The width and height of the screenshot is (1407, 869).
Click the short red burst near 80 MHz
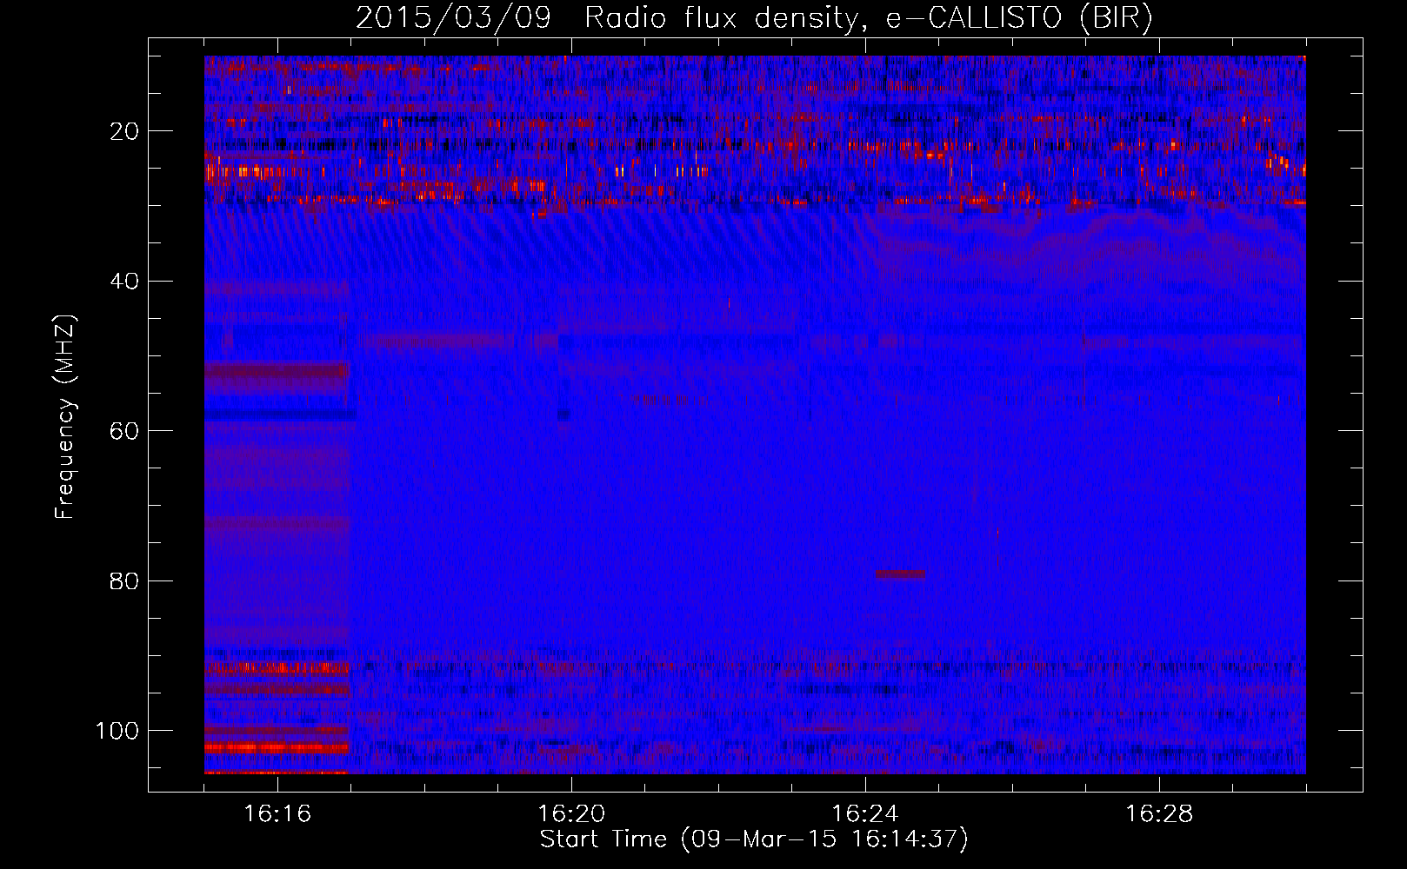coord(901,574)
